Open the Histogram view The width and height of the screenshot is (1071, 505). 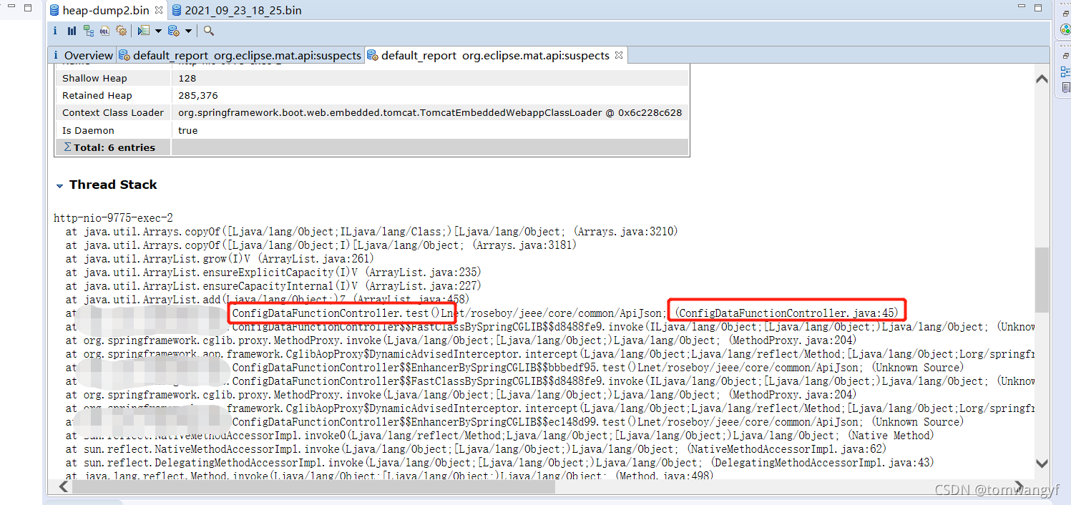[72, 31]
